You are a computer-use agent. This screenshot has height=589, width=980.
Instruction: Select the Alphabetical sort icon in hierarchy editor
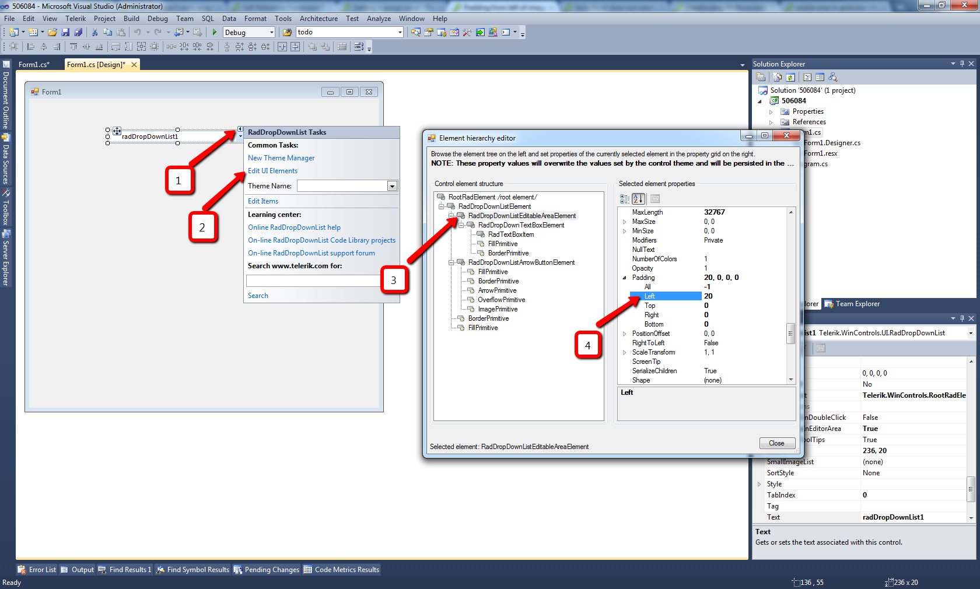(639, 199)
